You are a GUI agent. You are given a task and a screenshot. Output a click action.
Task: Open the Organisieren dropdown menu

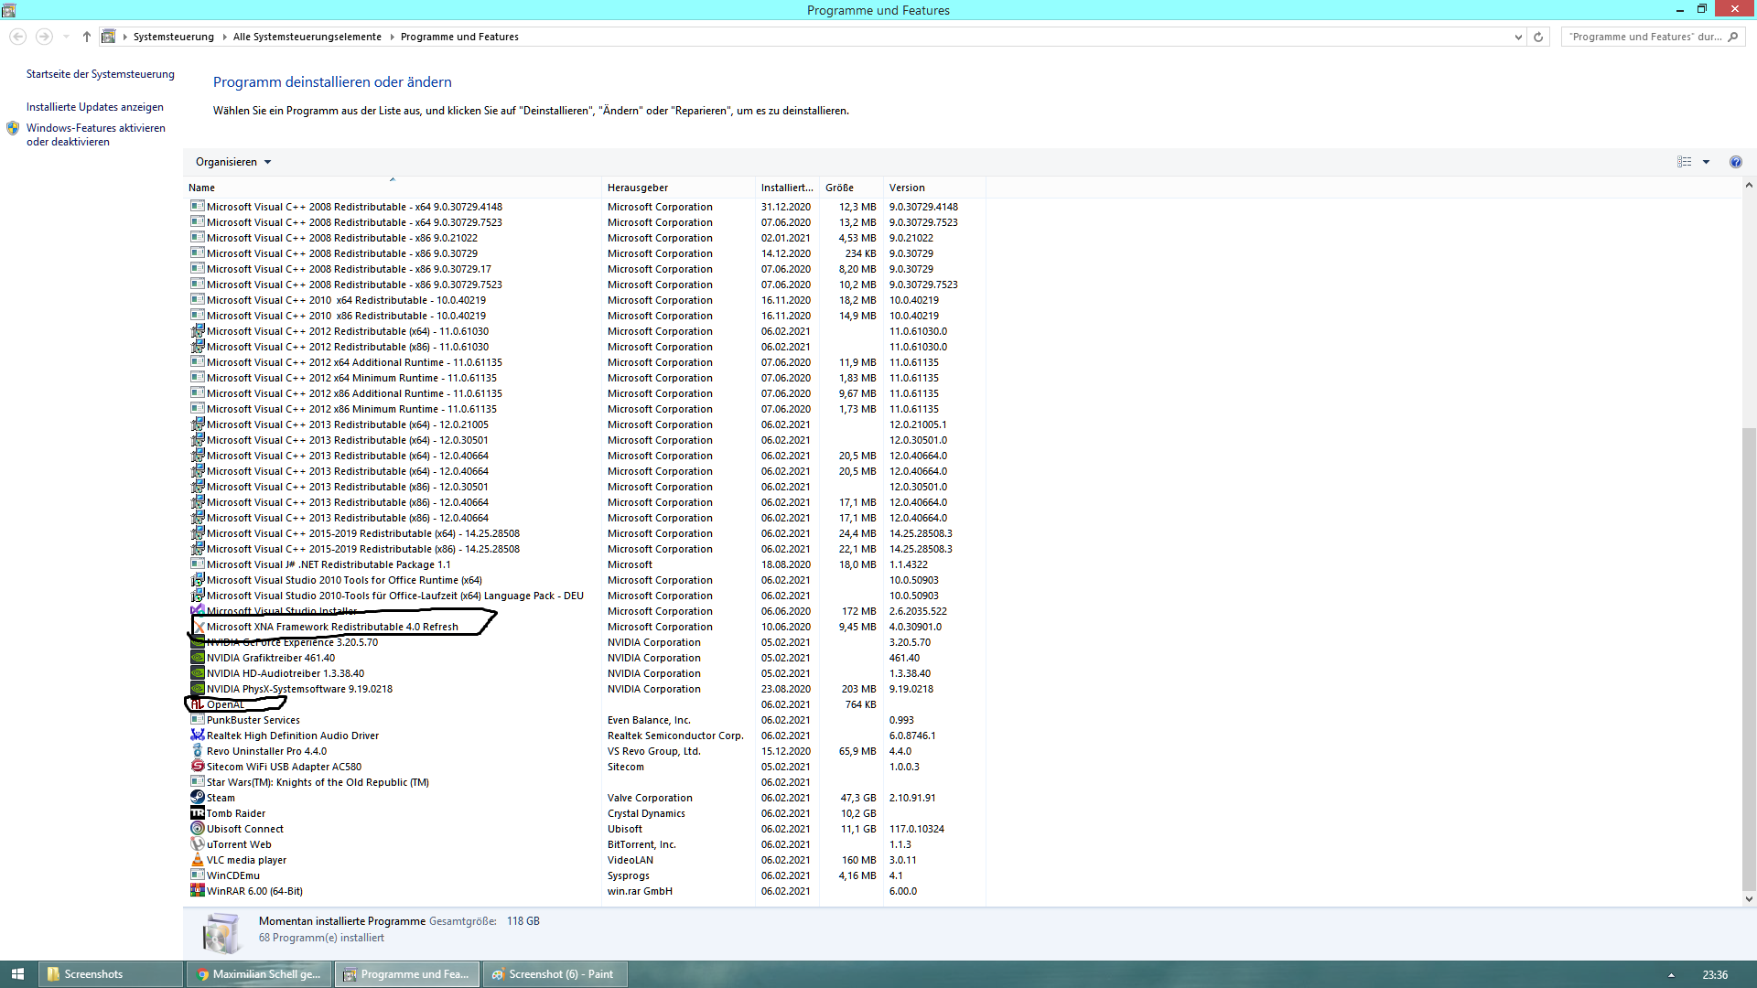233,162
